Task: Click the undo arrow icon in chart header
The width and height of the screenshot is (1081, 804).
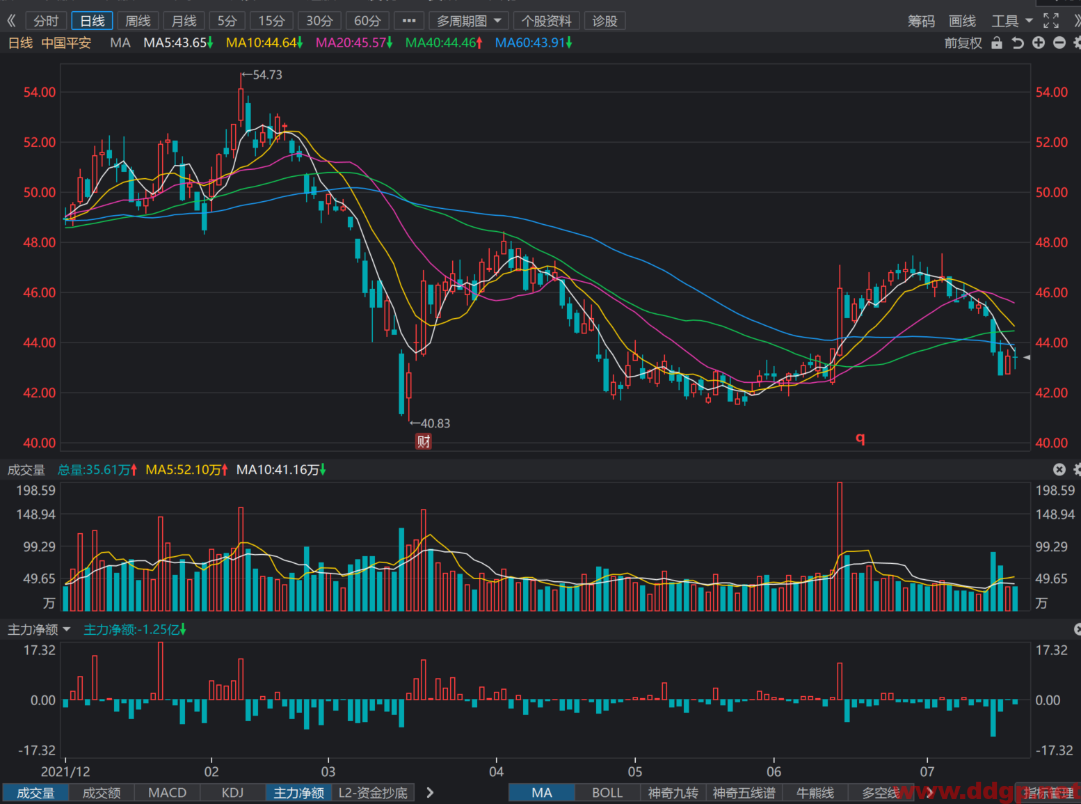Action: pyautogui.click(x=1018, y=43)
